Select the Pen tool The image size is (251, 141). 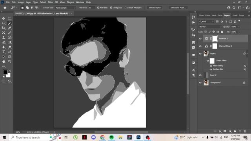(9, 52)
